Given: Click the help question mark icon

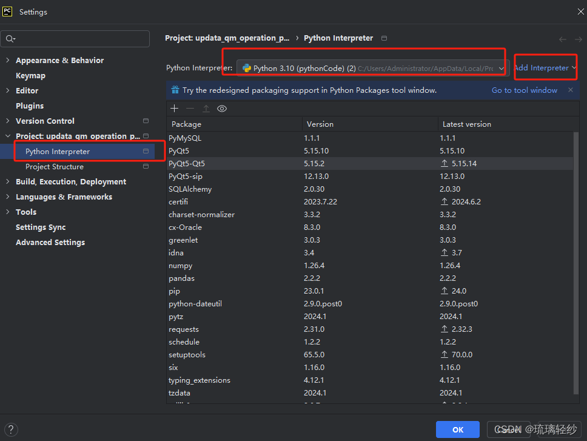Looking at the screenshot, I should click(x=11, y=429).
